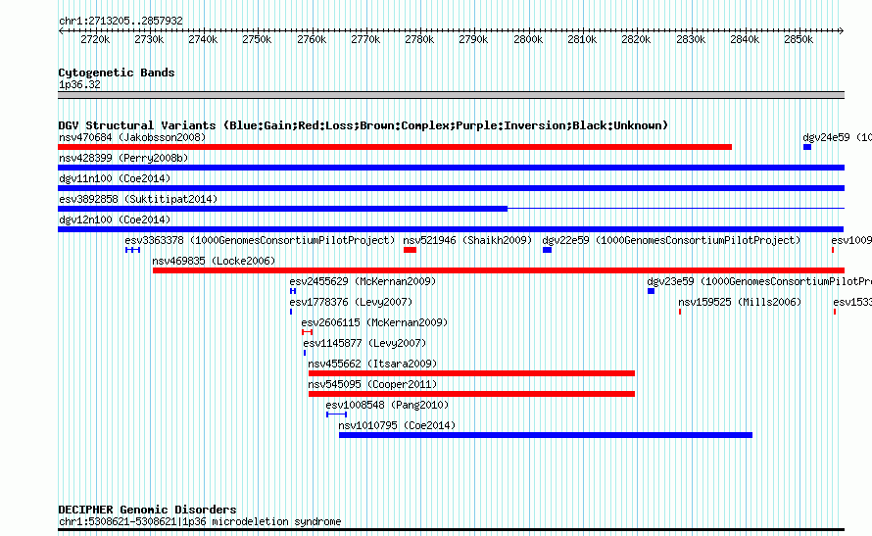Click the nsv469835 Locke2006 red loss bar
872x536 pixels.
click(x=499, y=270)
